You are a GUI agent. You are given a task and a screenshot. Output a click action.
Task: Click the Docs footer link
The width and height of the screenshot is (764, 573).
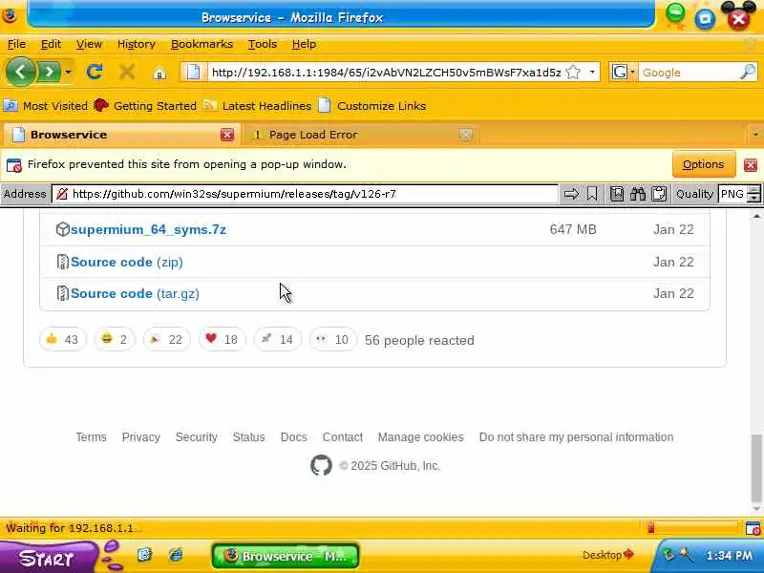(294, 437)
